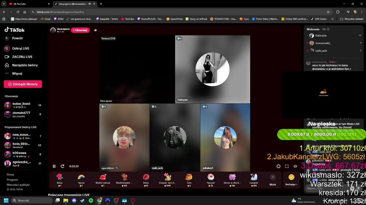This screenshot has height=205, width=366.
Task: Click the Zdobądź Monety button
Action: [x=23, y=84]
